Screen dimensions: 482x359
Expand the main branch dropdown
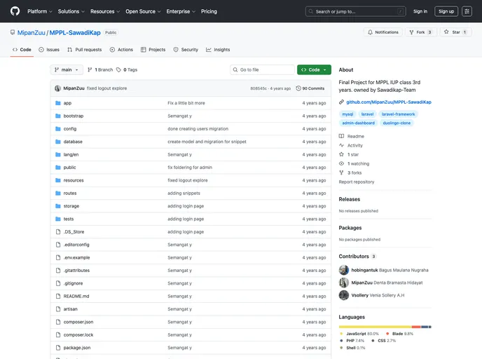[67, 70]
